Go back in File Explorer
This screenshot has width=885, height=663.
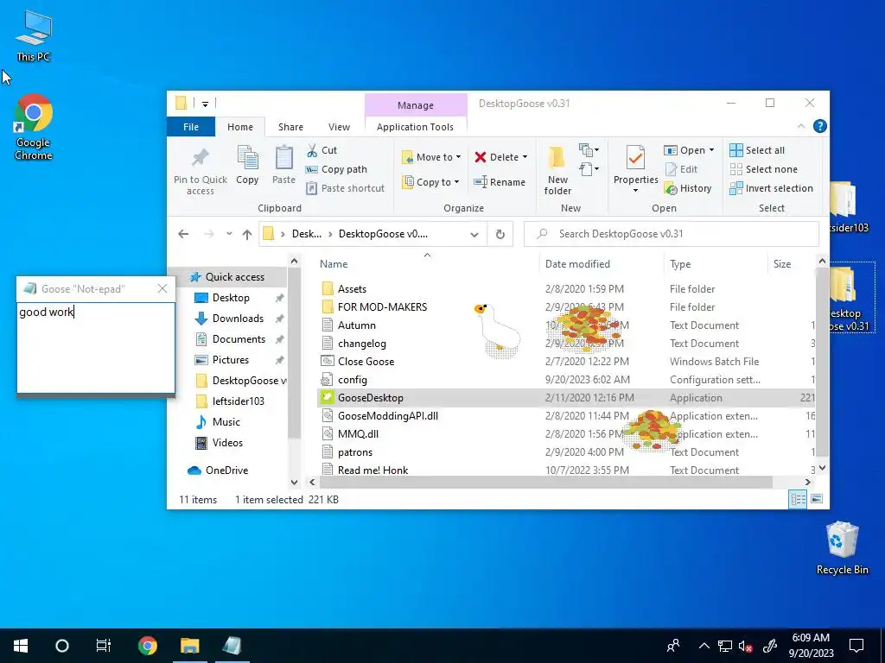click(x=183, y=234)
